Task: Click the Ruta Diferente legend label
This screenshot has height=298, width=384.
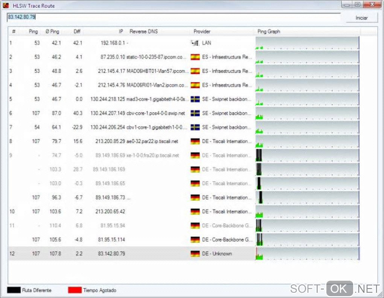Action: 37,290
